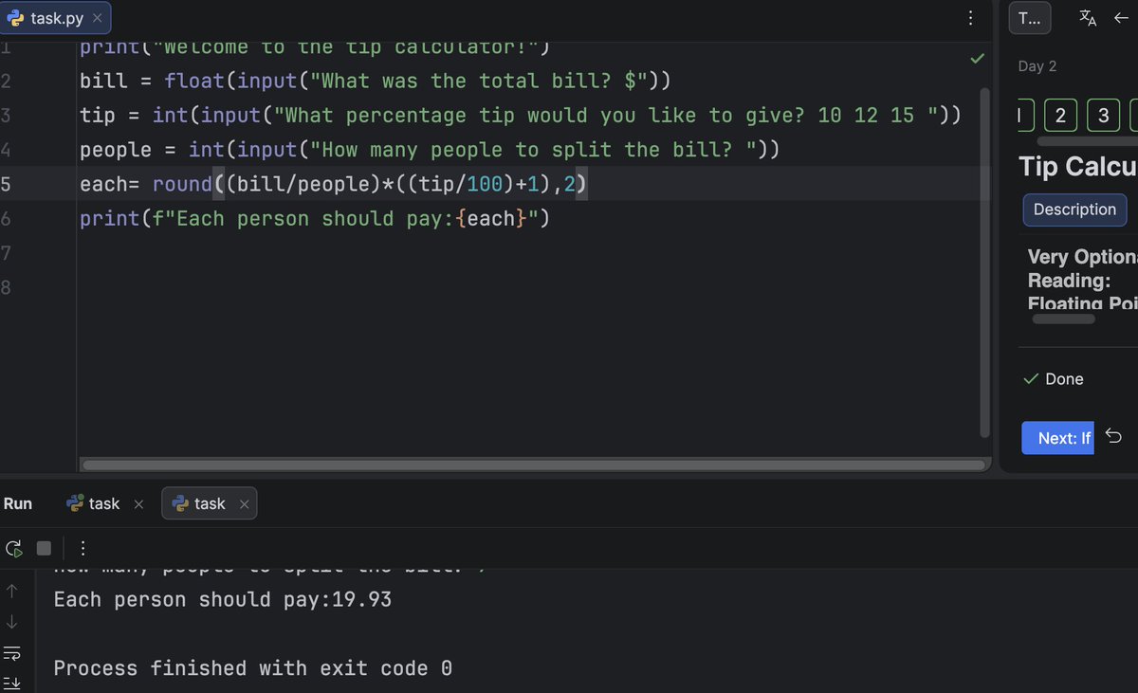Select the second task run tab
Screen dimensions: 1138x693
[209, 503]
